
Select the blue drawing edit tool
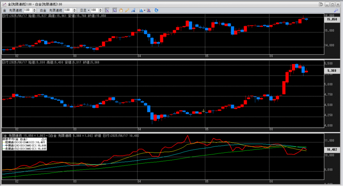coord(133,10)
